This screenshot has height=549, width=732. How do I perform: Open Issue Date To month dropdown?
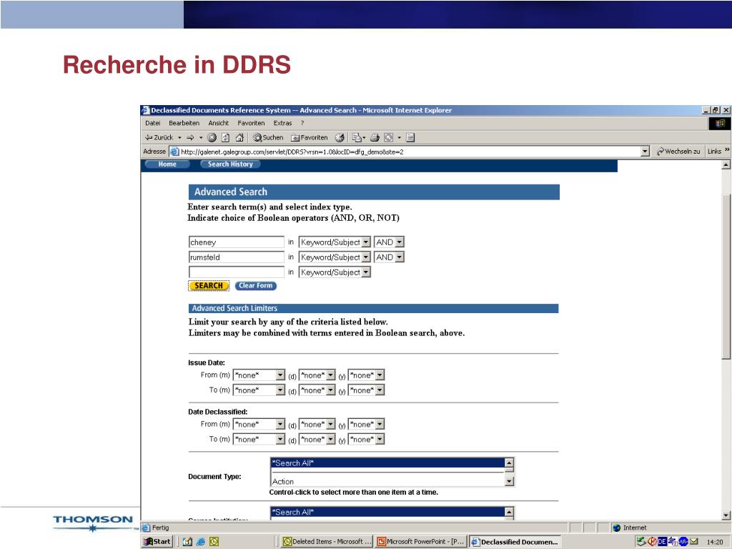(259, 390)
